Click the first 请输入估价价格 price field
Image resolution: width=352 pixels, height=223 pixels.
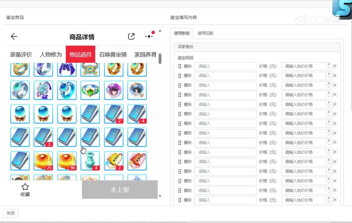(304, 66)
